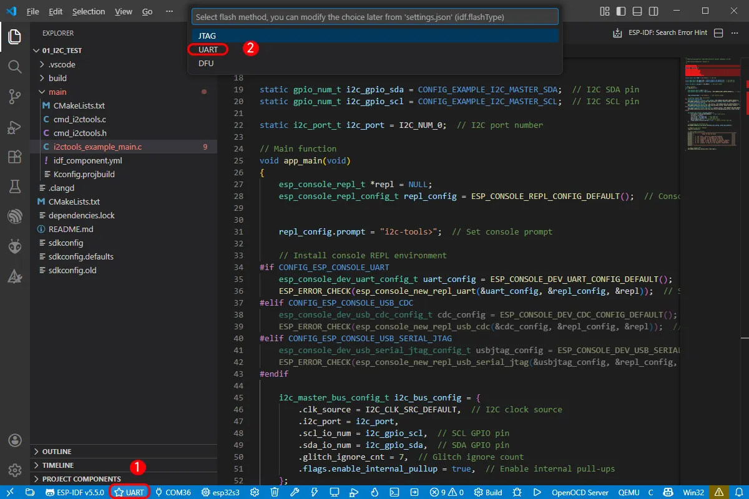Toggle the primary side bar layout button
This screenshot has width=749, height=499.
pyautogui.click(x=621, y=11)
